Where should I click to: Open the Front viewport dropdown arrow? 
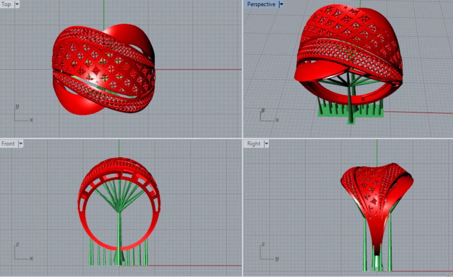coord(21,144)
